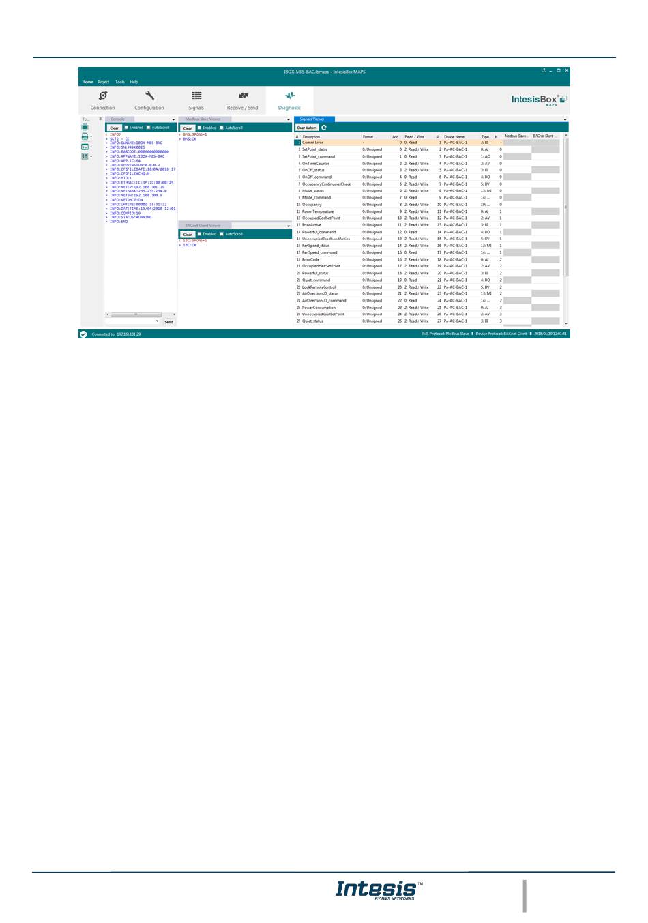The image size is (648, 923).
Task: Clear the Modbus Slave Viewer log
Action: tap(187, 128)
